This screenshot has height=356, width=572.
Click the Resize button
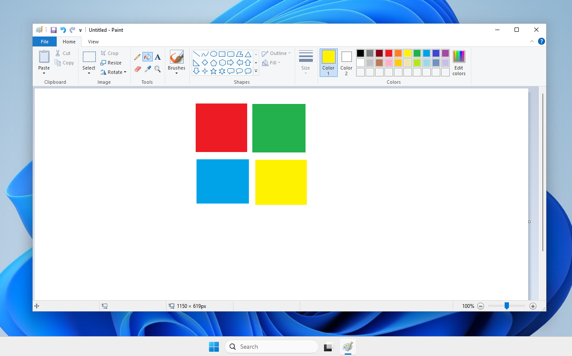click(111, 62)
